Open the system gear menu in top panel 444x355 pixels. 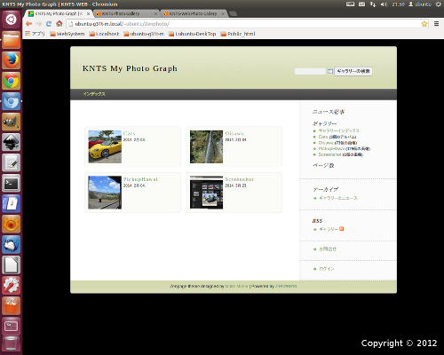coord(438,4)
